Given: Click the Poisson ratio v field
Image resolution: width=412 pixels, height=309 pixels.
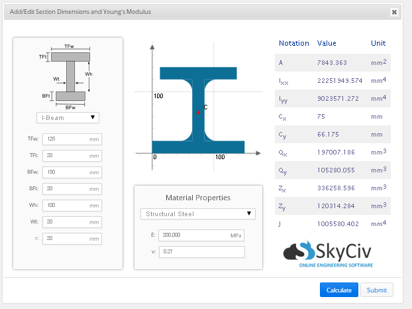Looking at the screenshot, I should coord(202,252).
